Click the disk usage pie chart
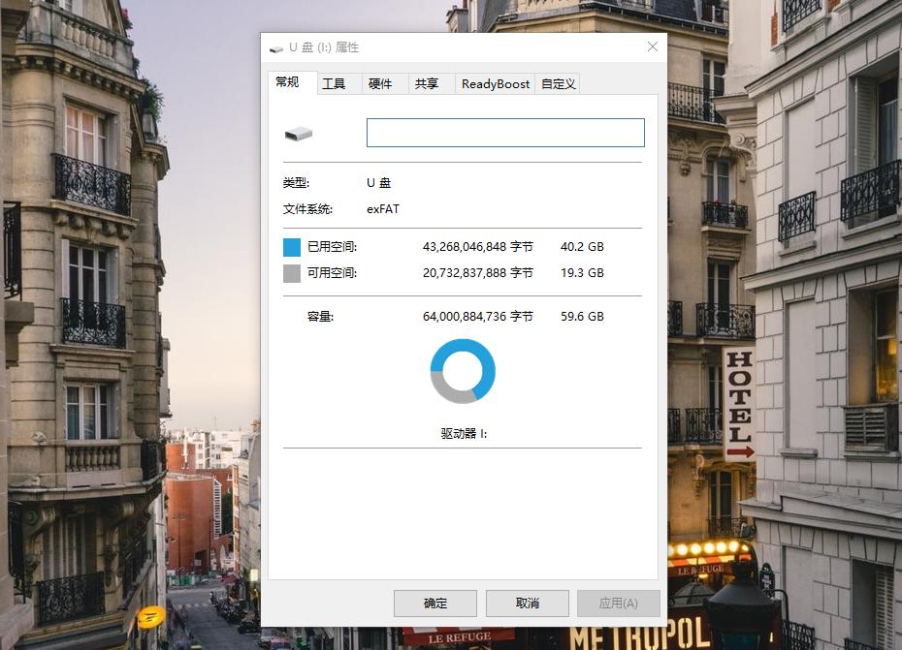 pyautogui.click(x=462, y=370)
